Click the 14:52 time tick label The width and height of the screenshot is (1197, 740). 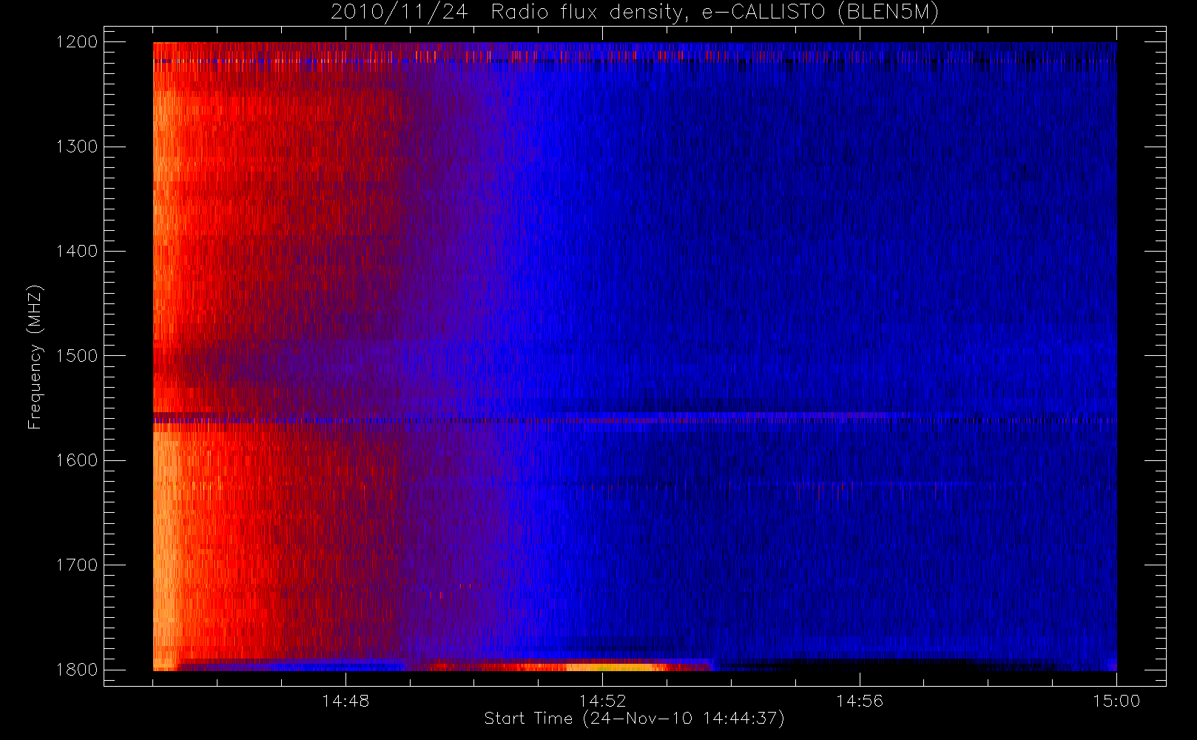[602, 701]
